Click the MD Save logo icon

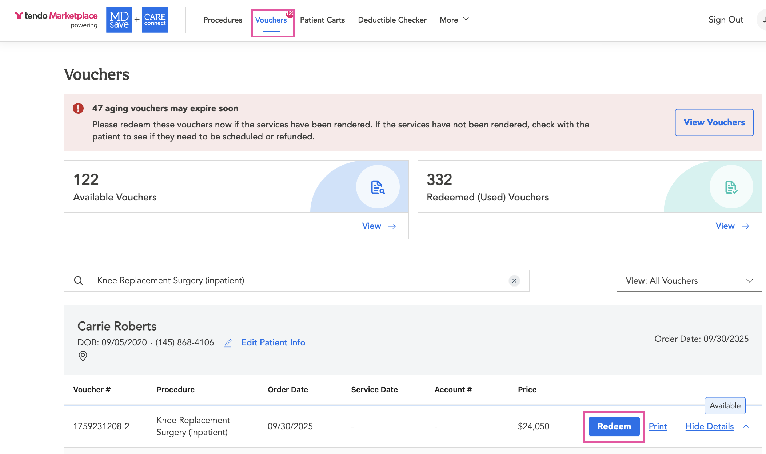pyautogui.click(x=119, y=20)
